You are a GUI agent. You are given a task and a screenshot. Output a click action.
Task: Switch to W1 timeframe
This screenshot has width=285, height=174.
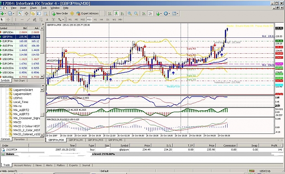[114, 20]
